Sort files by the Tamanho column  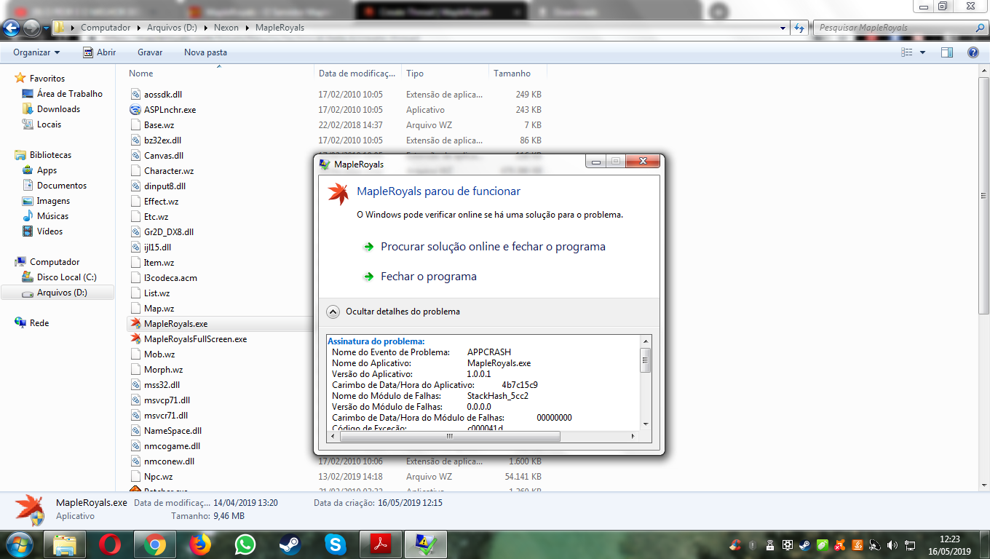pos(518,74)
